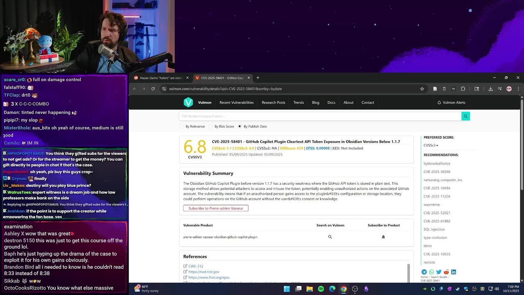The height and width of the screenshot is (295, 524).
Task: Search on Vulmon for the obsidian copilot plugin
Action: click(330, 237)
